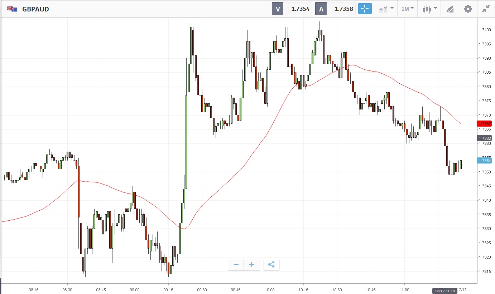Image resolution: width=495 pixels, height=294 pixels.
Task: Click the GBPAUD currency pair flag icon
Action: pyautogui.click(x=12, y=9)
